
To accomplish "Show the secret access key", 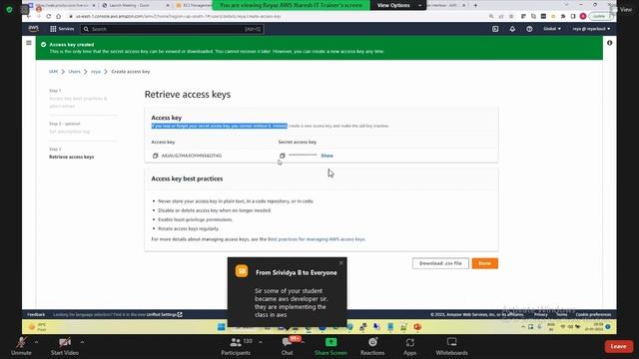I will point(326,156).
